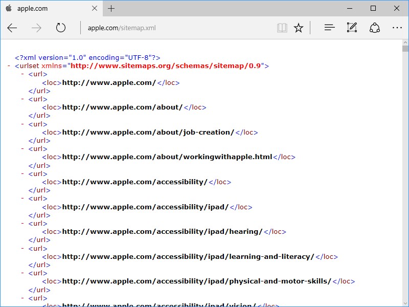
Task: Maximize the browser window
Action: point(373,8)
